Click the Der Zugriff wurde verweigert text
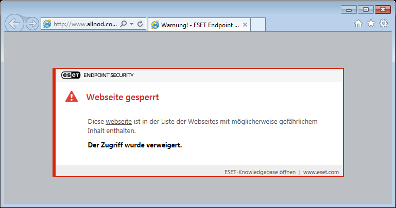 (x=135, y=145)
